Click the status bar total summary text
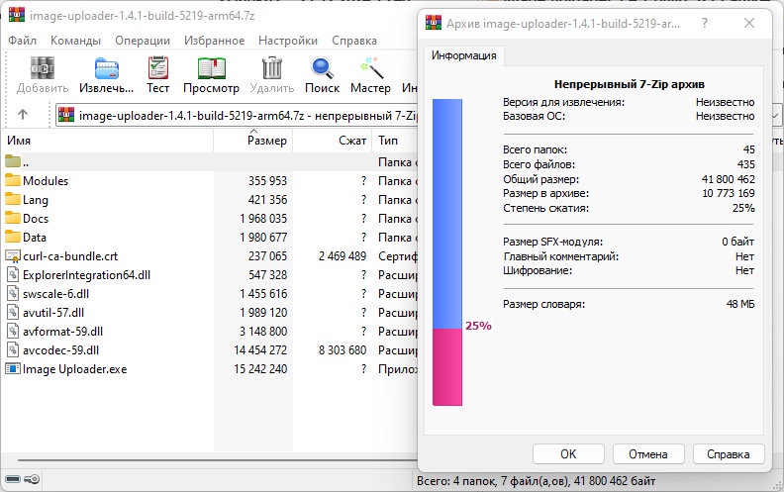Image resolution: width=784 pixels, height=492 pixels. pos(536,481)
